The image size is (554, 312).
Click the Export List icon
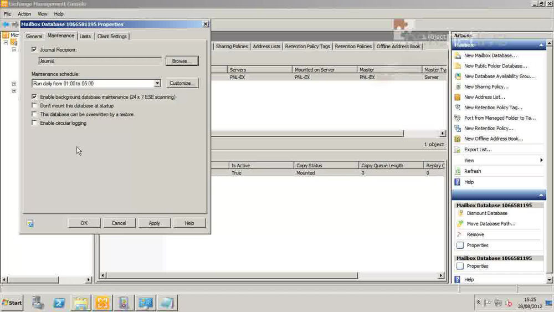point(458,150)
